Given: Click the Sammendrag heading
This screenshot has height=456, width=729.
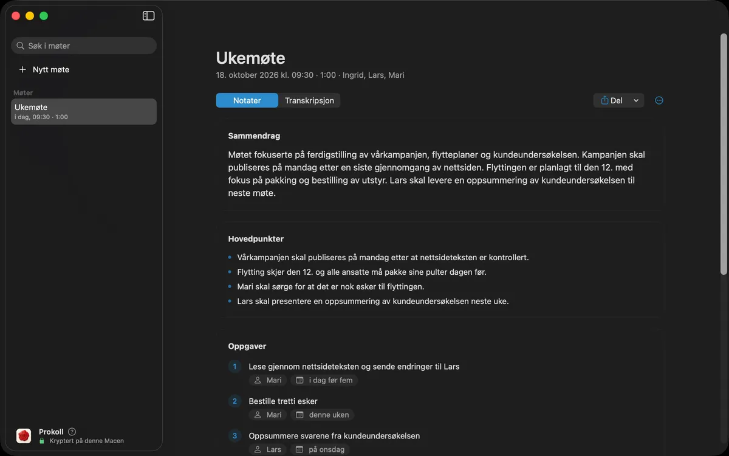Looking at the screenshot, I should 254,136.
